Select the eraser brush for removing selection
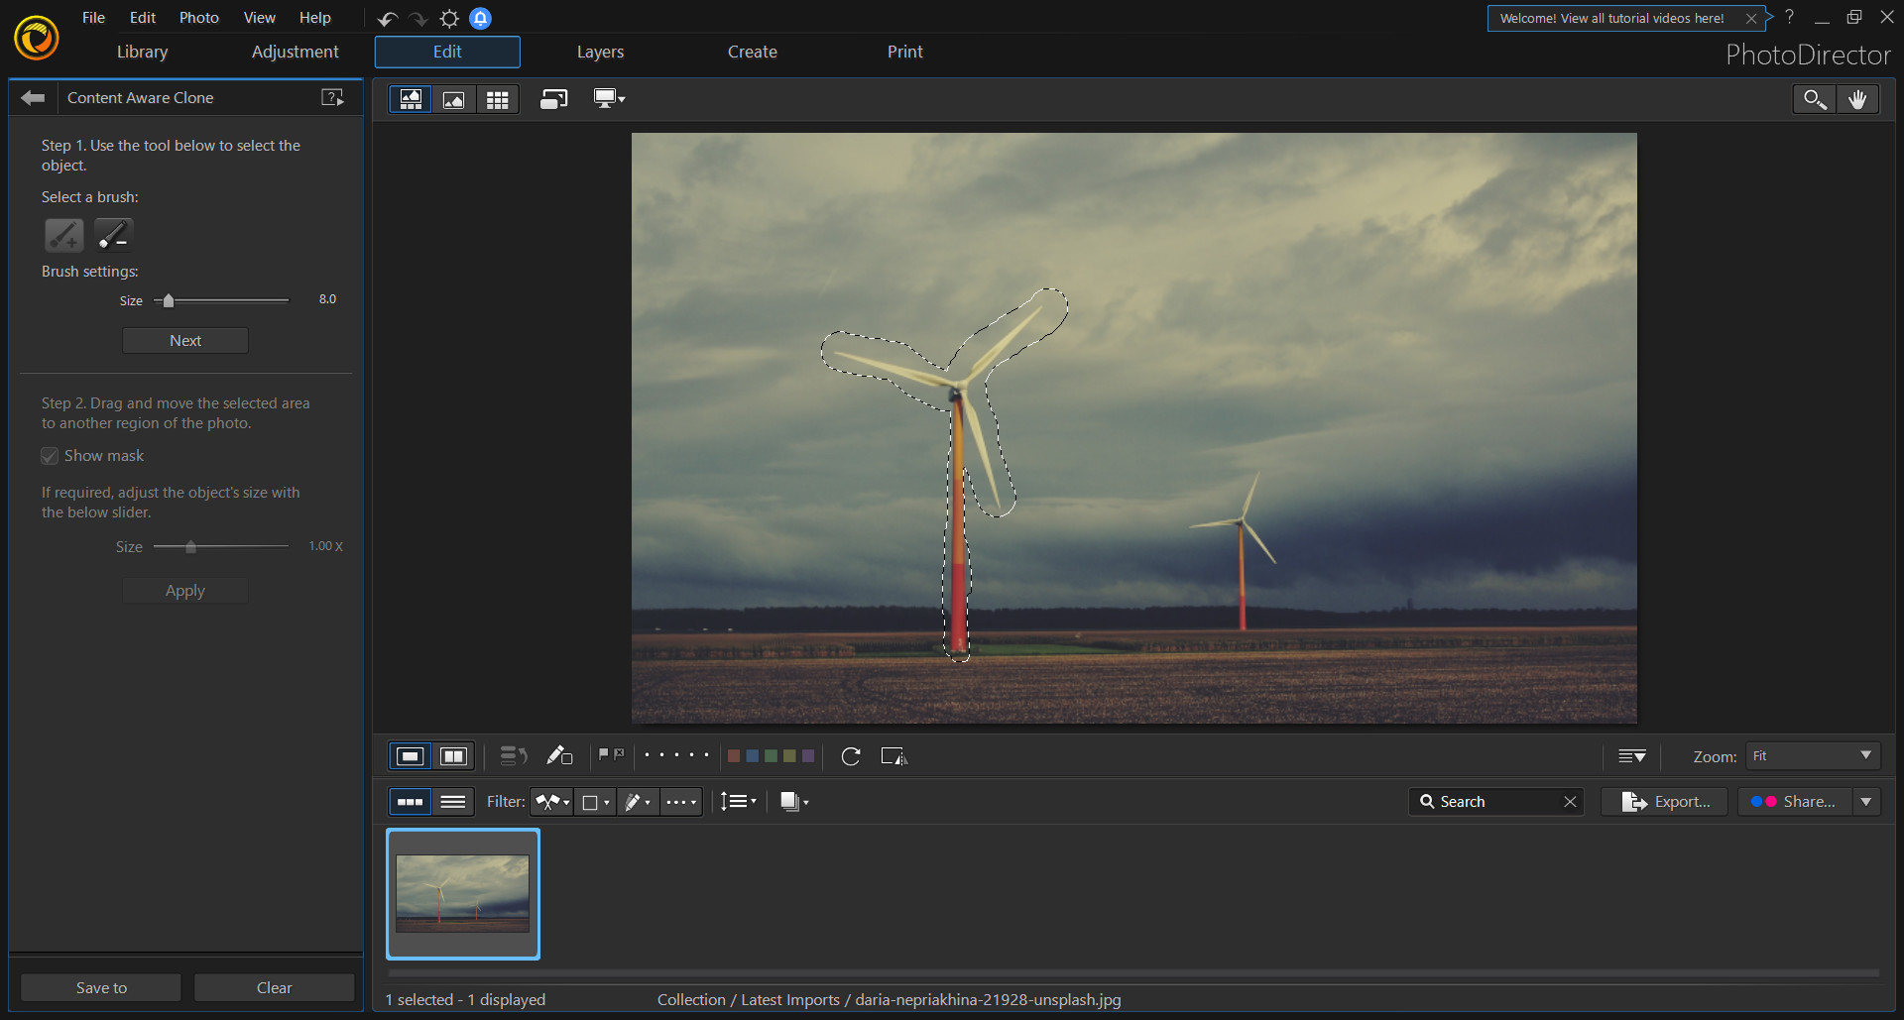The width and height of the screenshot is (1904, 1020). pos(113,235)
